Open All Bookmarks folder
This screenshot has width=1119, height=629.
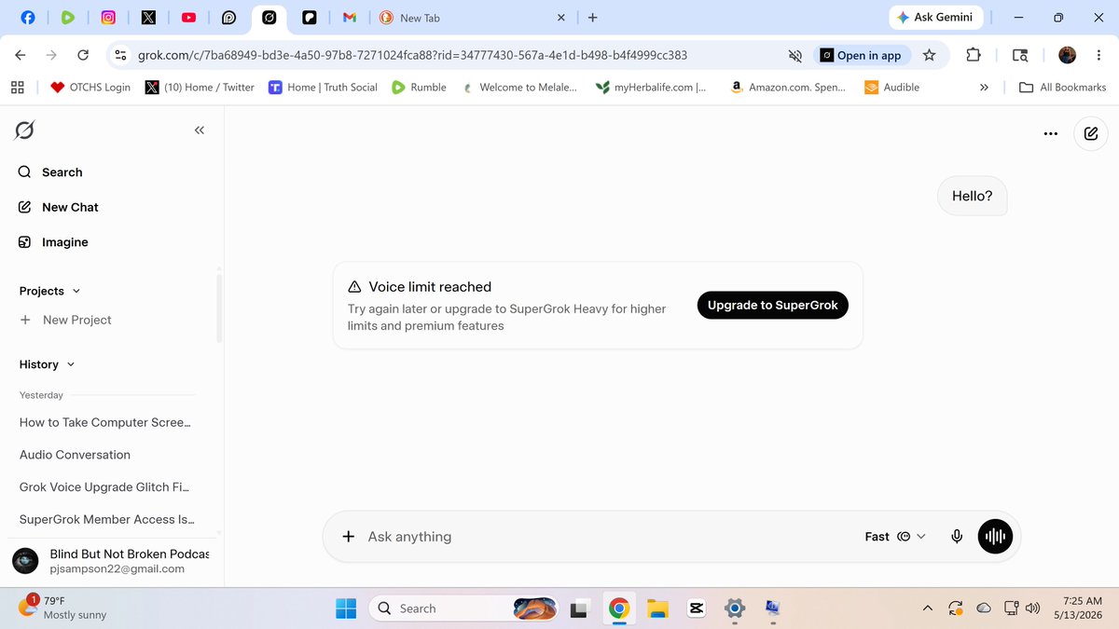1063,88
